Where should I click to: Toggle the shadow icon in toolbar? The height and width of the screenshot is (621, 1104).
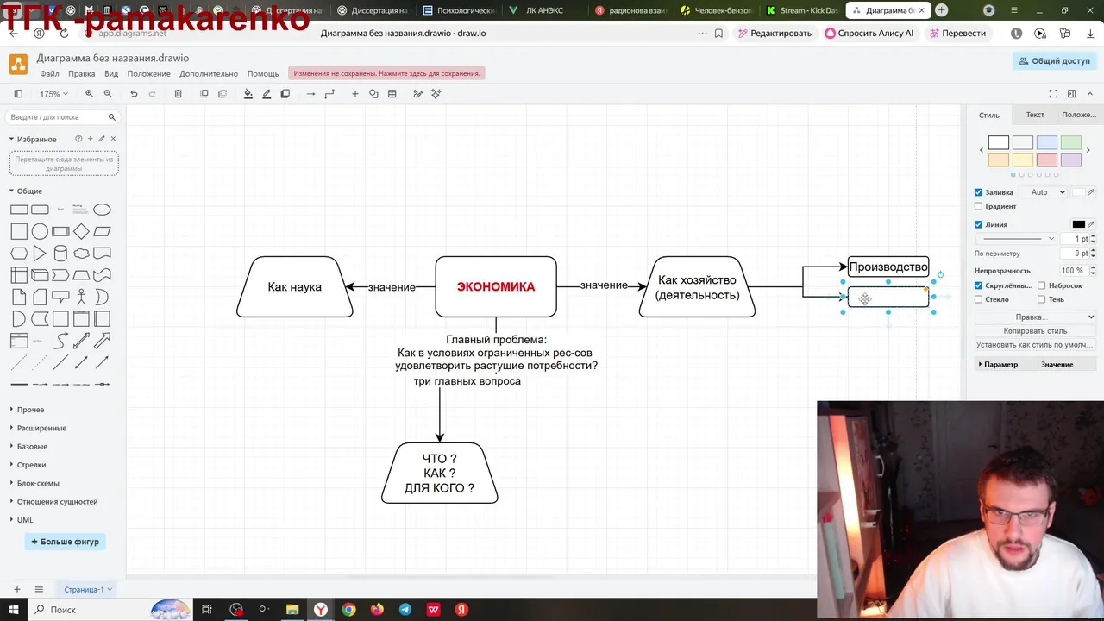pyautogui.click(x=285, y=94)
